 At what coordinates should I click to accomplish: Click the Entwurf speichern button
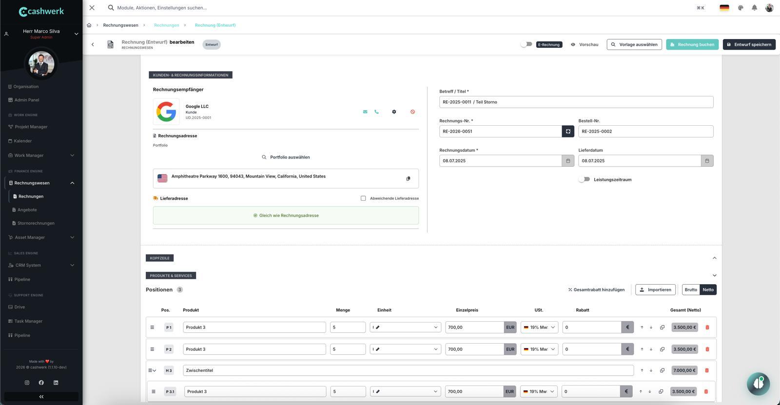(x=749, y=44)
